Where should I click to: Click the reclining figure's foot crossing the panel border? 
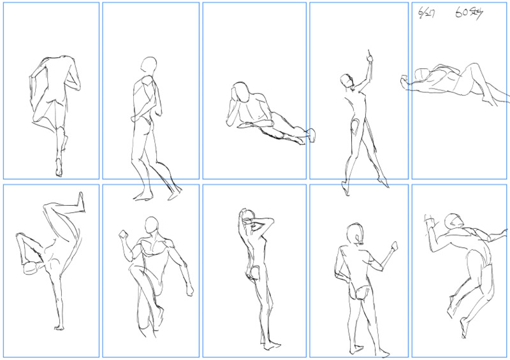(312, 135)
